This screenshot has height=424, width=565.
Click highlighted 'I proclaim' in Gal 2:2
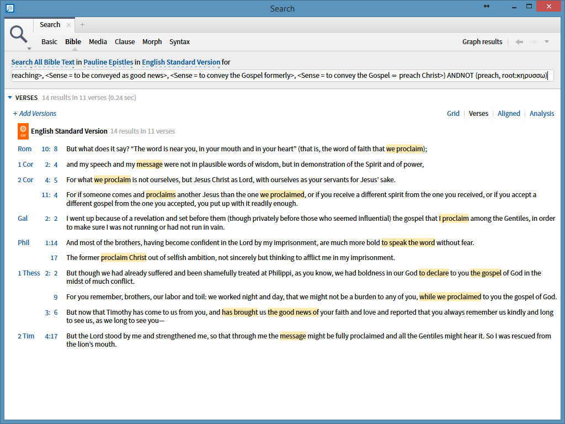point(454,219)
